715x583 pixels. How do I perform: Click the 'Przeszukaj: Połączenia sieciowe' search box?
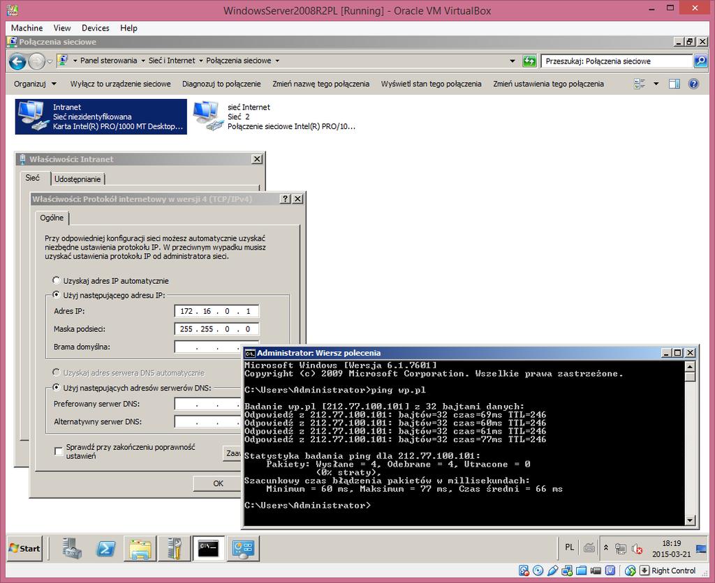(x=617, y=61)
